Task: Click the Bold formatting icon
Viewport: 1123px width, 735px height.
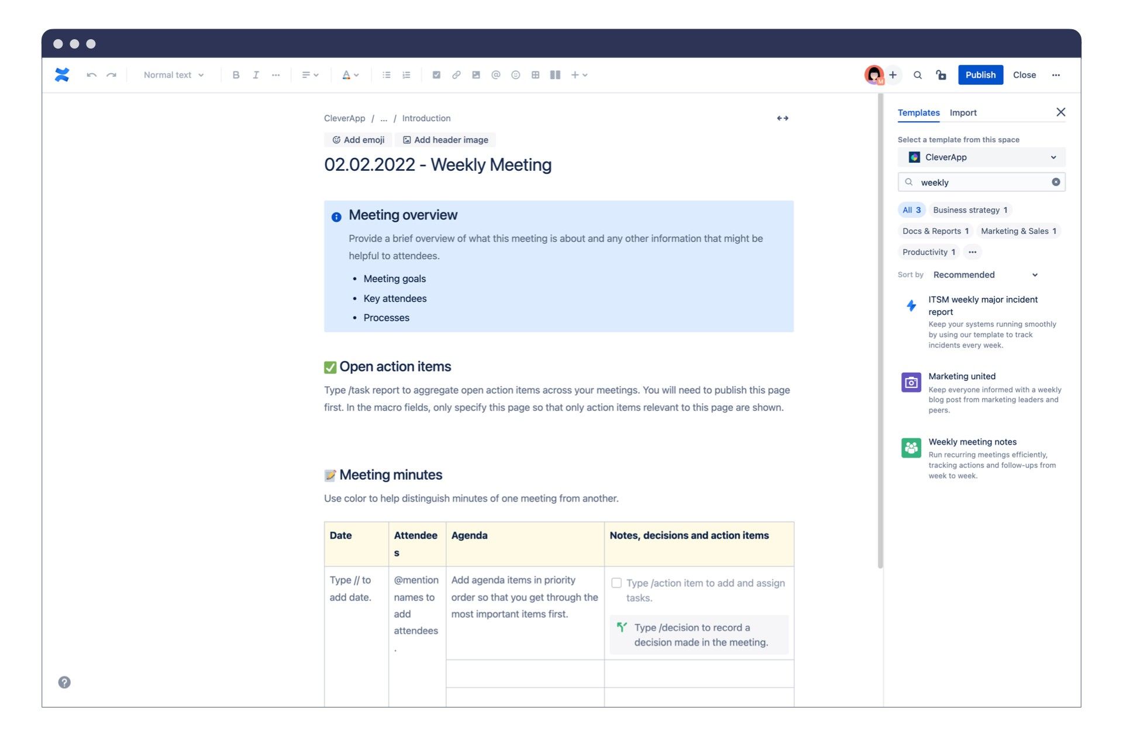Action: [235, 75]
